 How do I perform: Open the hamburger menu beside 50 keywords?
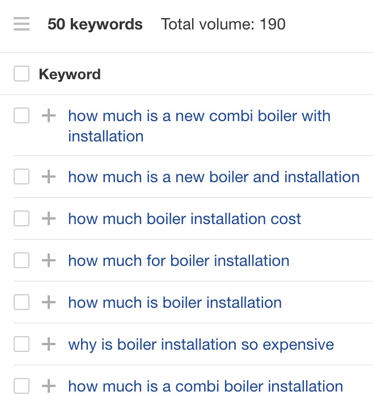pyautogui.click(x=22, y=24)
